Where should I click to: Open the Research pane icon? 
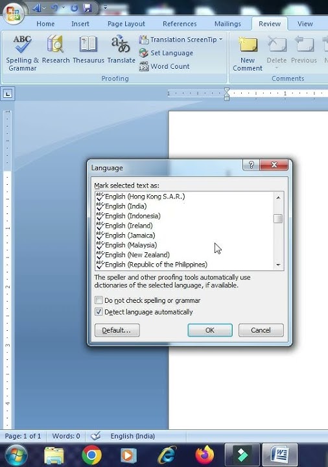point(56,49)
